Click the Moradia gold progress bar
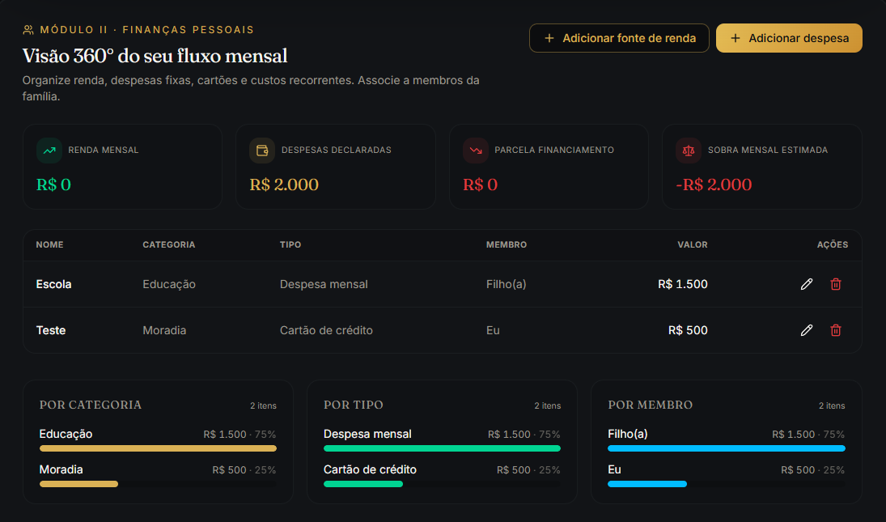Screen dimensions: 886x522 pos(78,484)
